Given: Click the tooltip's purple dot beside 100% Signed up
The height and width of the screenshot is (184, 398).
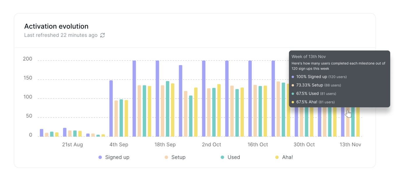Looking at the screenshot, I should pos(293,77).
